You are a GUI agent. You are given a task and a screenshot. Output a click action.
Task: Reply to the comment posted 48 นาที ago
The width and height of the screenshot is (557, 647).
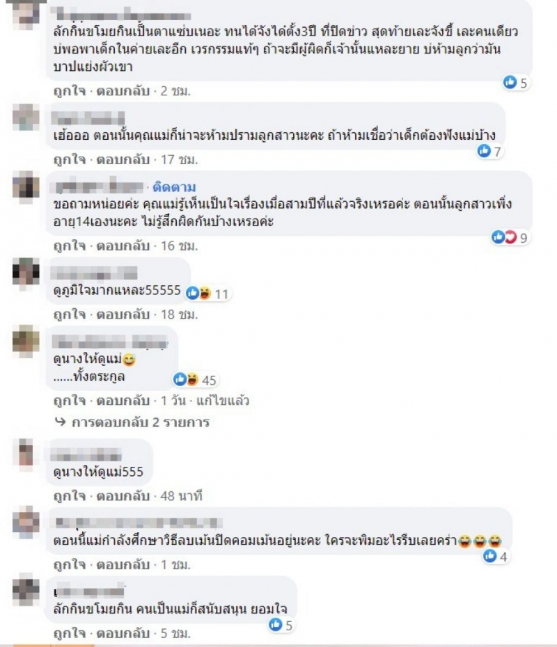pyautogui.click(x=123, y=495)
